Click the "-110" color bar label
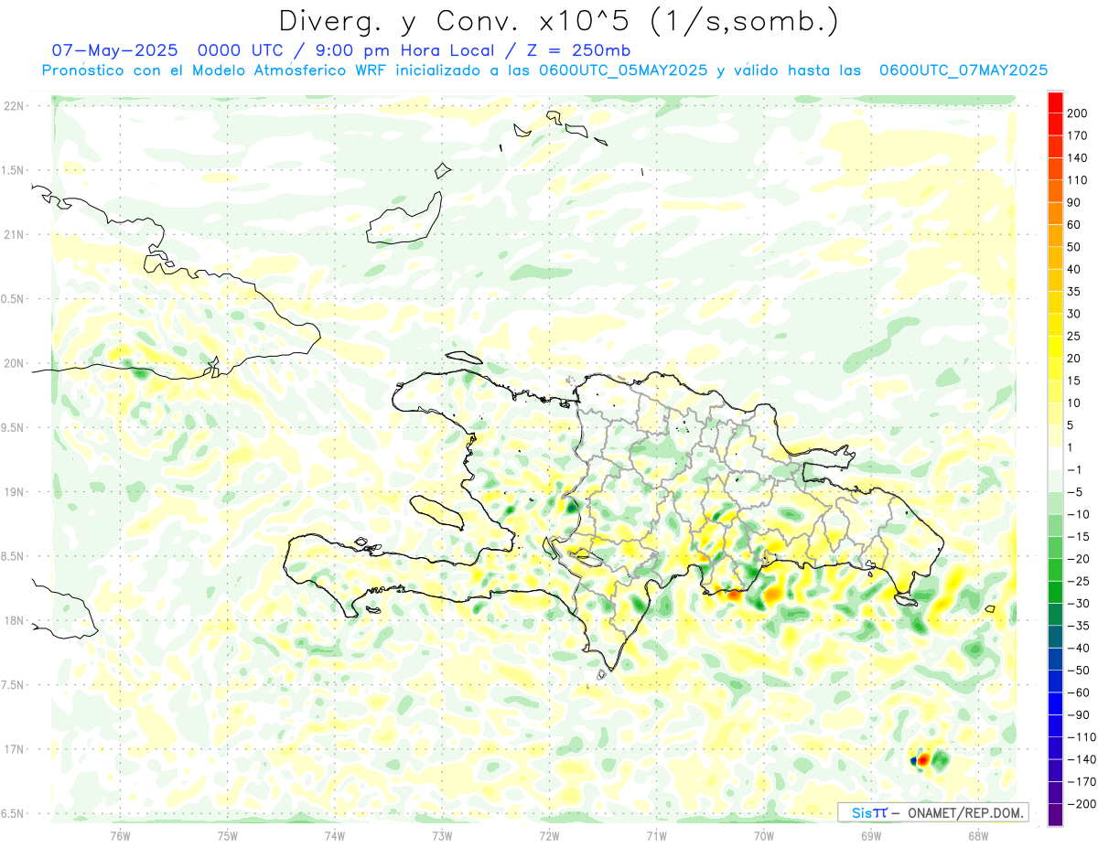 tap(1081, 737)
